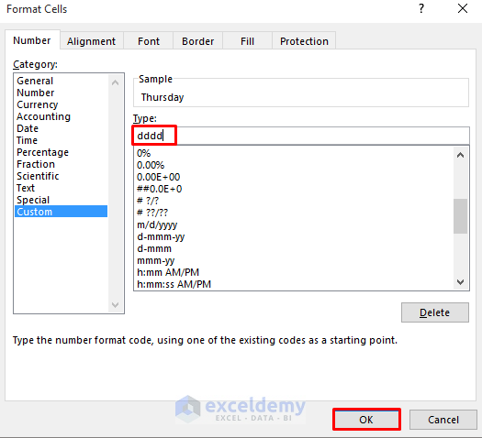The image size is (482, 438).
Task: Confirm with the OK button
Action: [x=366, y=420]
